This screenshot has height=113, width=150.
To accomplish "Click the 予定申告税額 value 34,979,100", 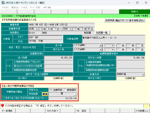I will (x=63, y=98).
